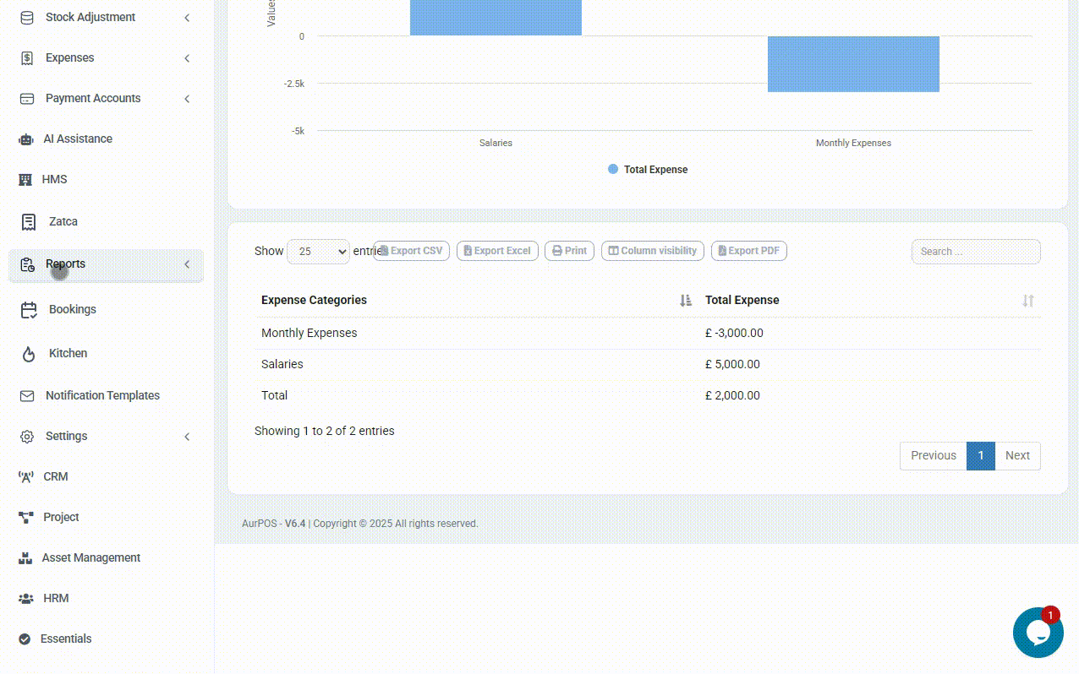1079x674 pixels.
Task: Click the Expenses dollar icon
Action: click(27, 57)
